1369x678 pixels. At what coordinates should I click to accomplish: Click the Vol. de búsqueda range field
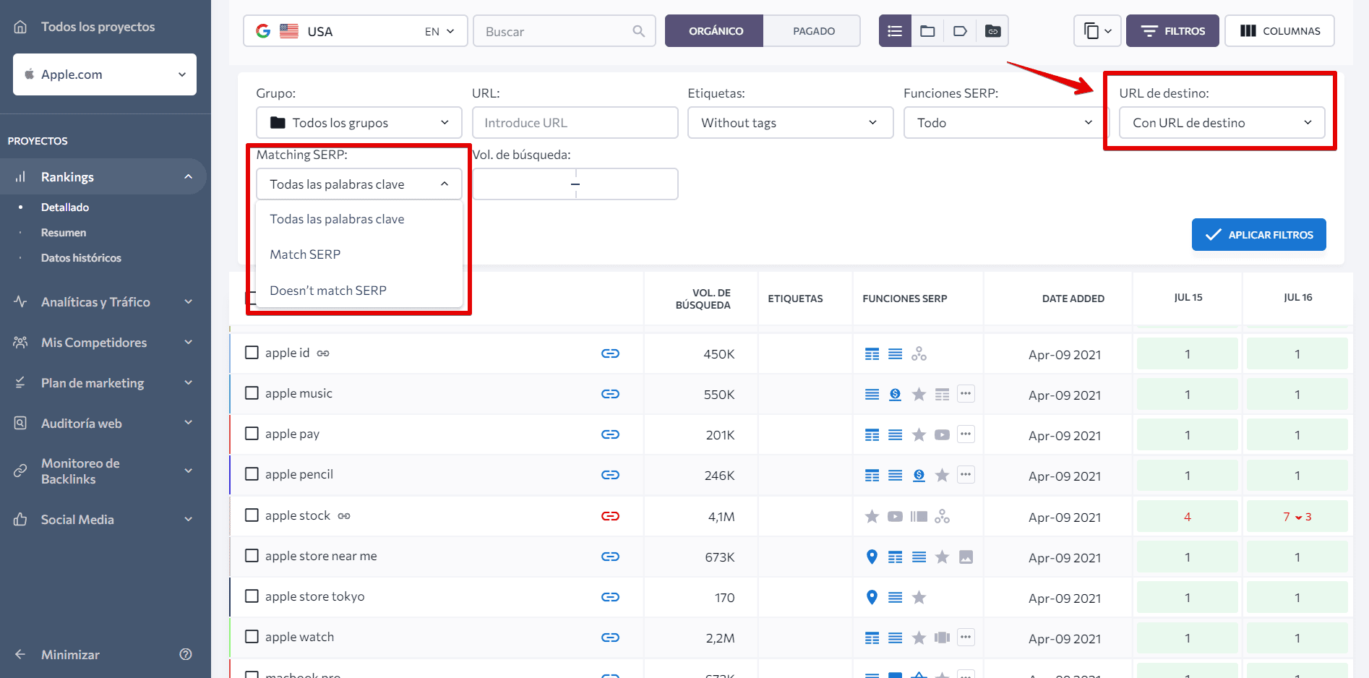click(x=575, y=184)
